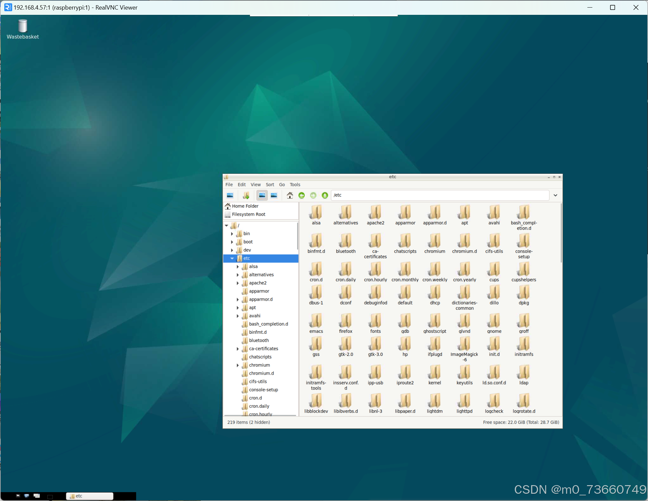Collapse the etc tree node
The width and height of the screenshot is (648, 501).
[232, 258]
